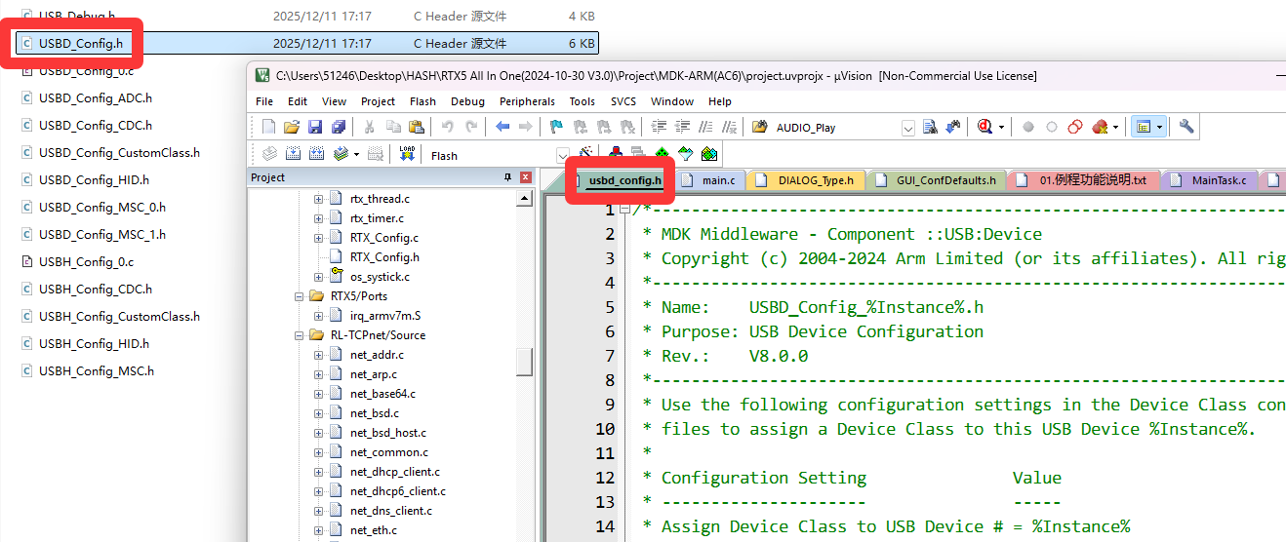Open the Flash target dropdown
Screen dimensions: 1286x542
(562, 155)
